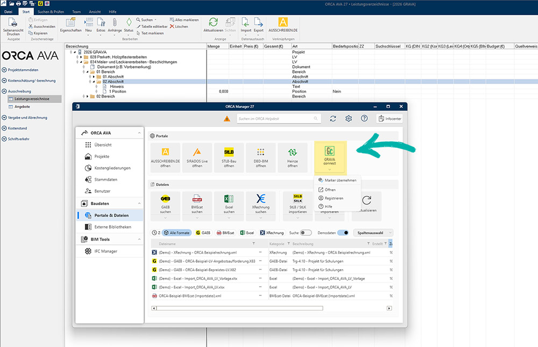Open IFC Manager in sidebar

click(x=105, y=251)
